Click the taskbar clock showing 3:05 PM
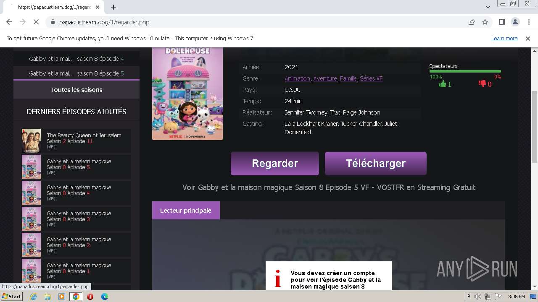 click(x=516, y=297)
